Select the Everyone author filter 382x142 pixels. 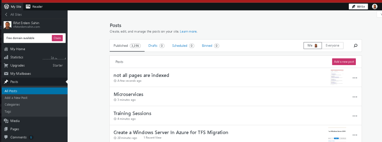[333, 46]
